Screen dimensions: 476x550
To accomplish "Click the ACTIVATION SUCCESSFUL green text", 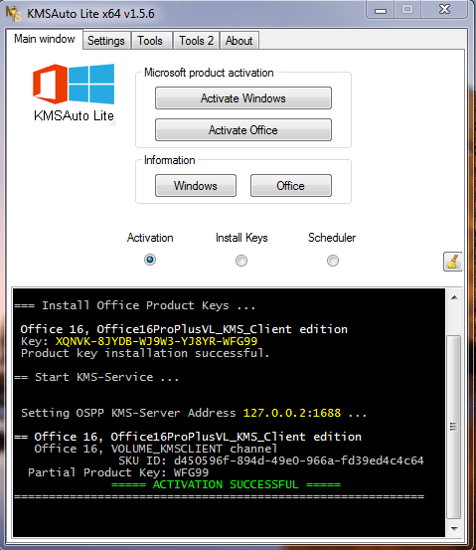I will pos(226,484).
